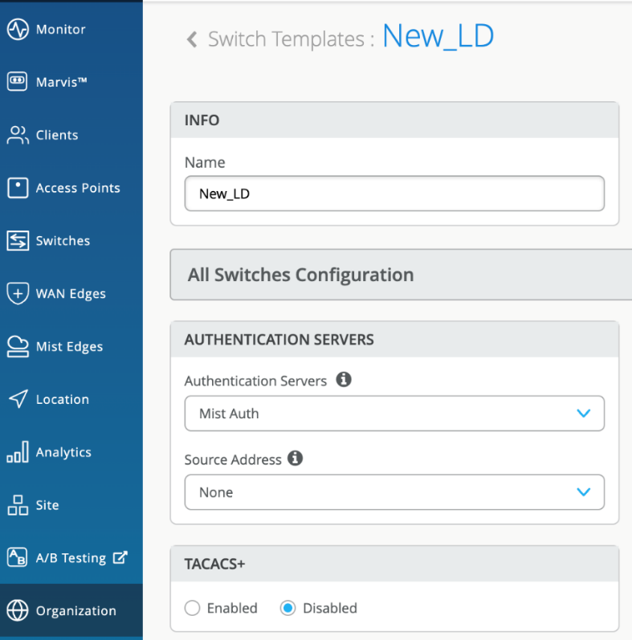The height and width of the screenshot is (640, 632).
Task: Click the Marvis robot icon
Action: pyautogui.click(x=17, y=81)
